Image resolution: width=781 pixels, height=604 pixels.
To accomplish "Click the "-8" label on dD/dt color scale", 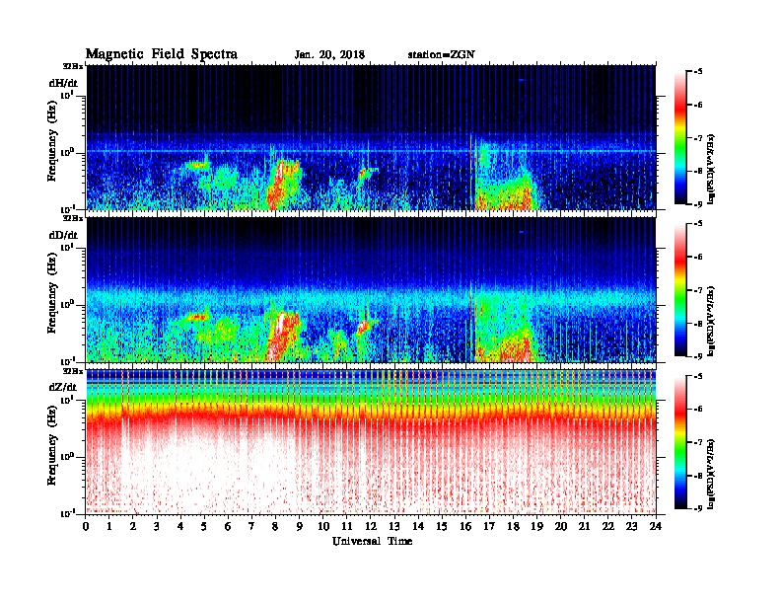I will (697, 324).
